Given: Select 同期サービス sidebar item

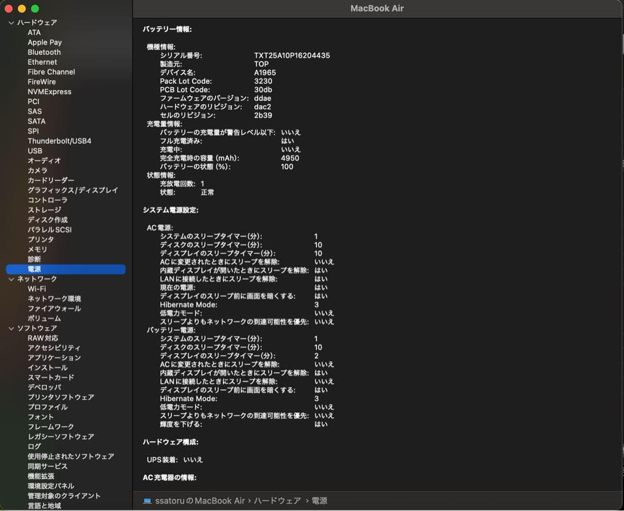Looking at the screenshot, I should click(47, 466).
